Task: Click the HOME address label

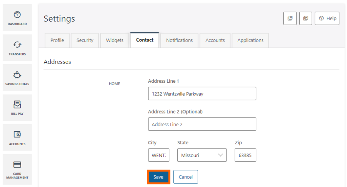Action: point(115,84)
